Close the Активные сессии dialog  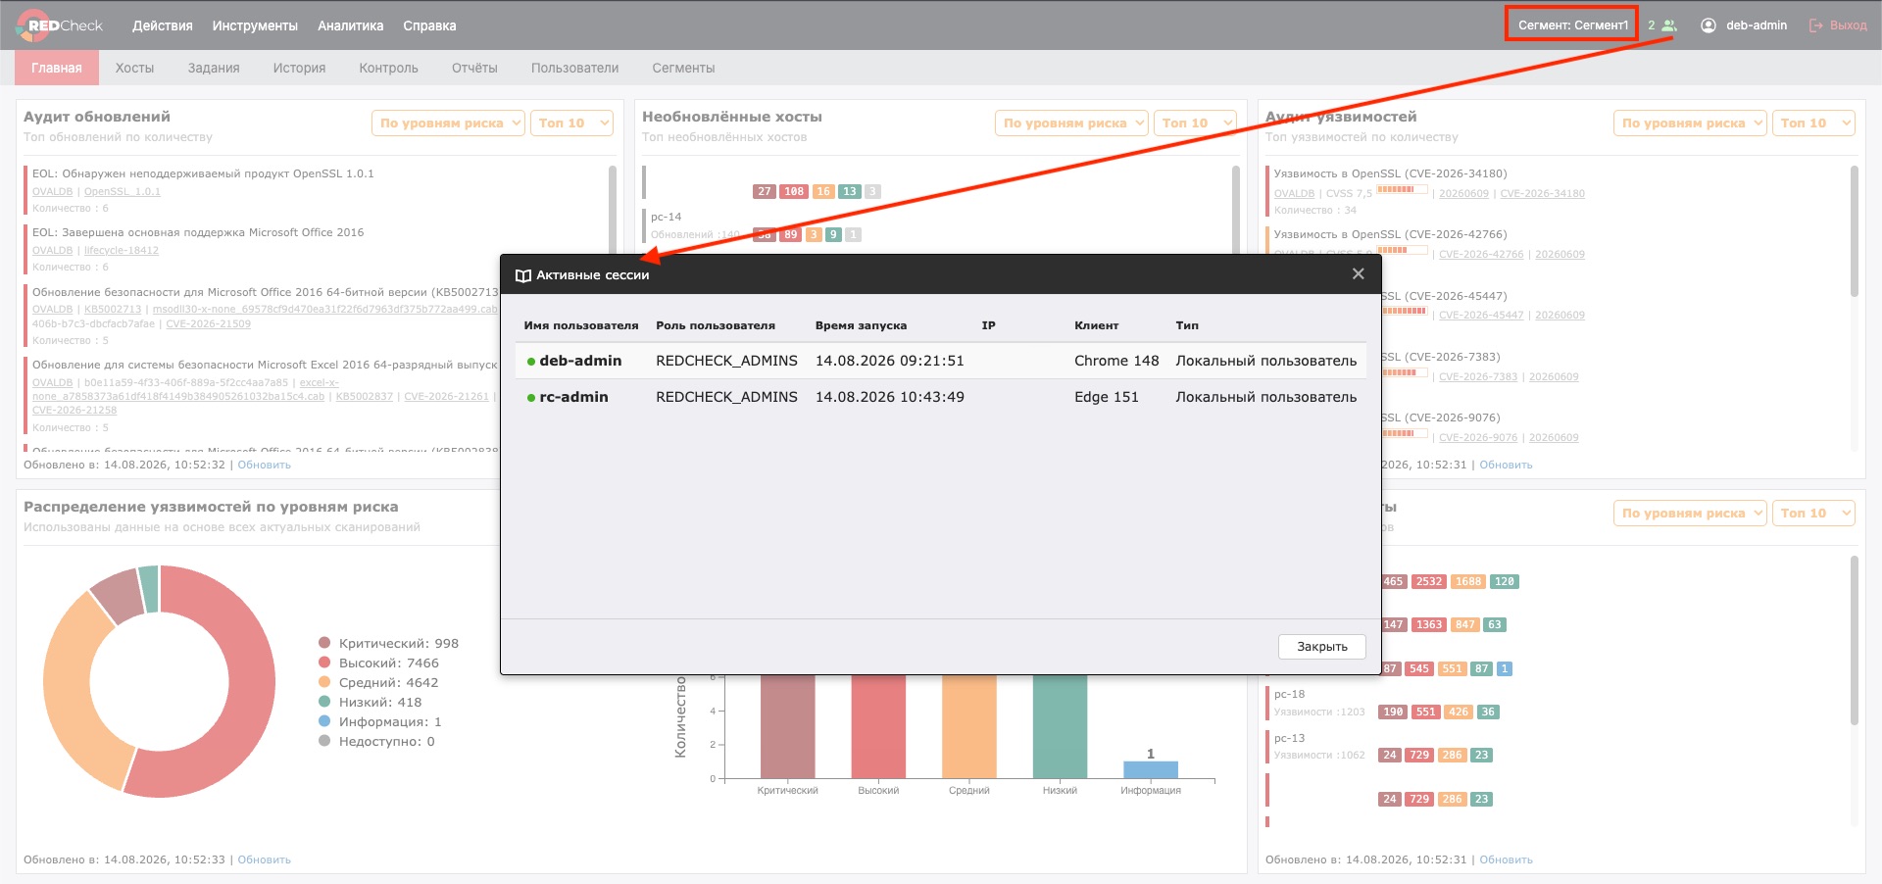pyautogui.click(x=1358, y=273)
